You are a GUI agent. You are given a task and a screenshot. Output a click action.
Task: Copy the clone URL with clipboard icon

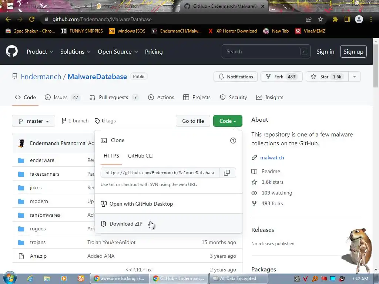coord(227,173)
